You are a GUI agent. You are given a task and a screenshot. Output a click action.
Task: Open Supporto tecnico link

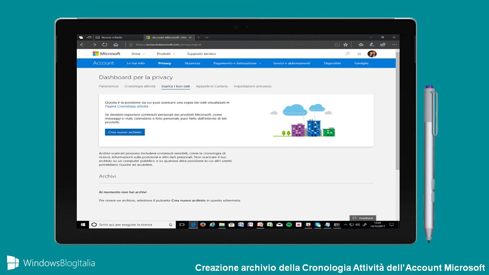click(x=201, y=54)
